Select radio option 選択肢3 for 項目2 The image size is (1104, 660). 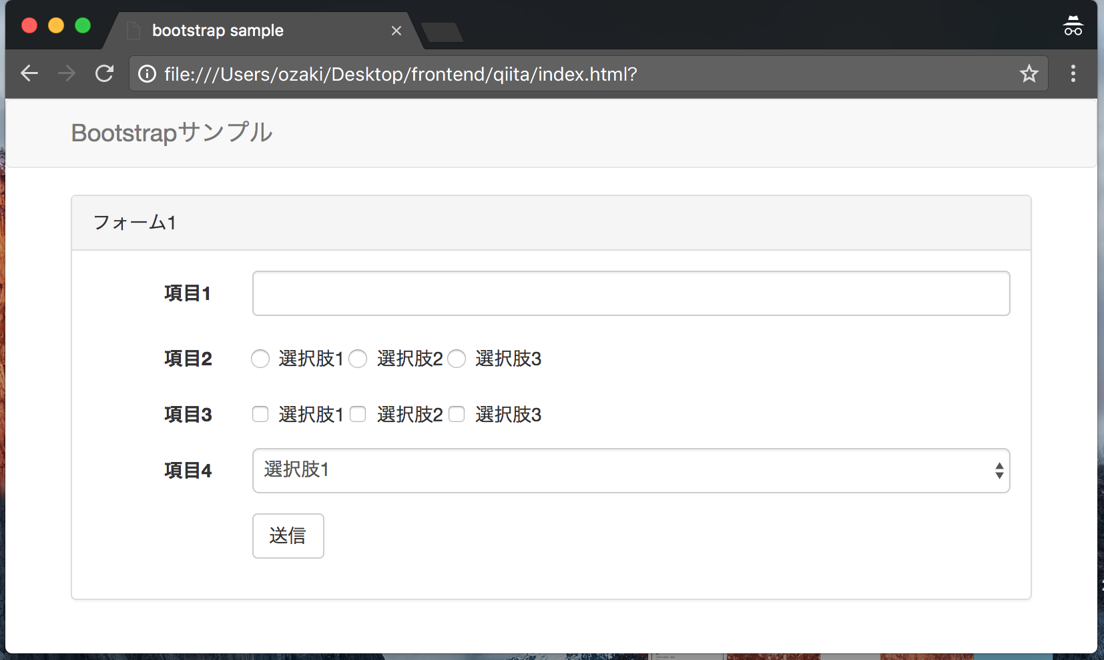[457, 359]
